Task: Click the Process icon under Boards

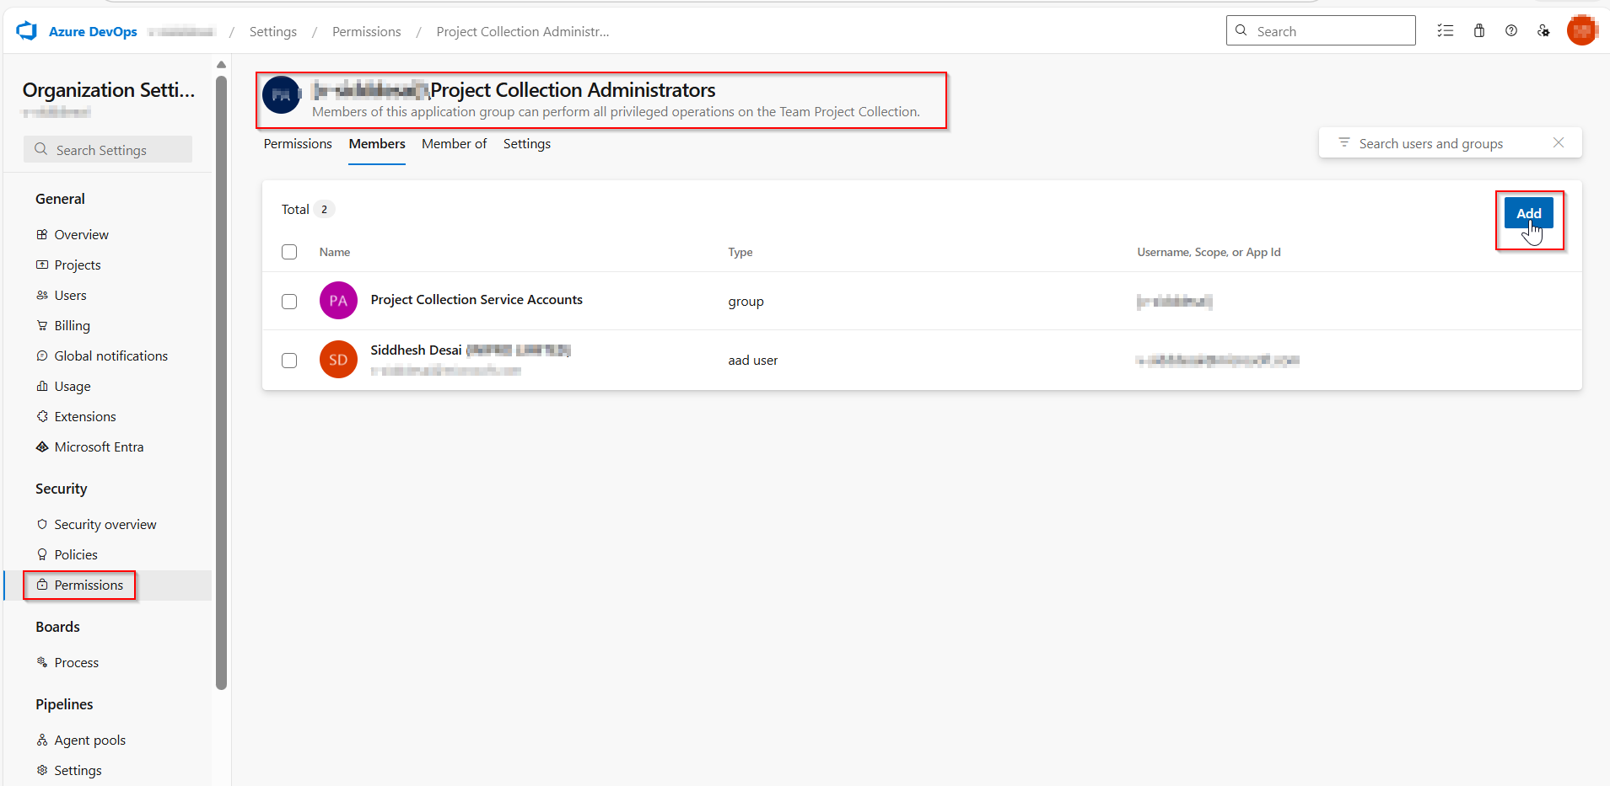Action: click(x=42, y=662)
